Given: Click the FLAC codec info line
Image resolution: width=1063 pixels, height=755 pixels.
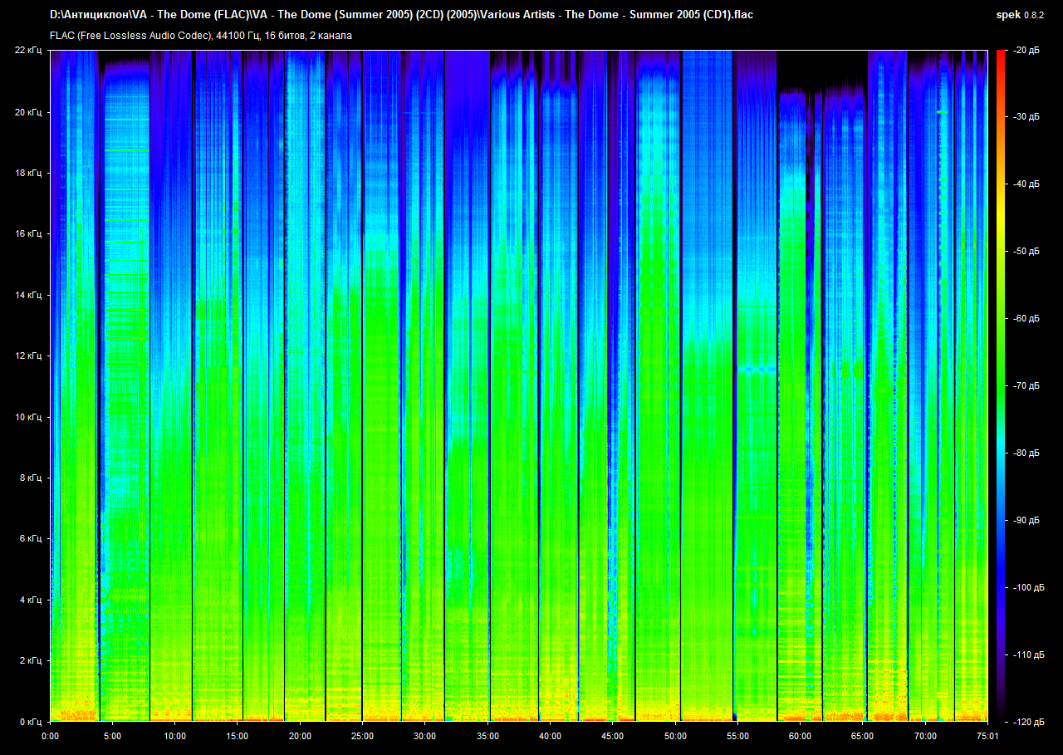Looking at the screenshot, I should click(x=200, y=36).
